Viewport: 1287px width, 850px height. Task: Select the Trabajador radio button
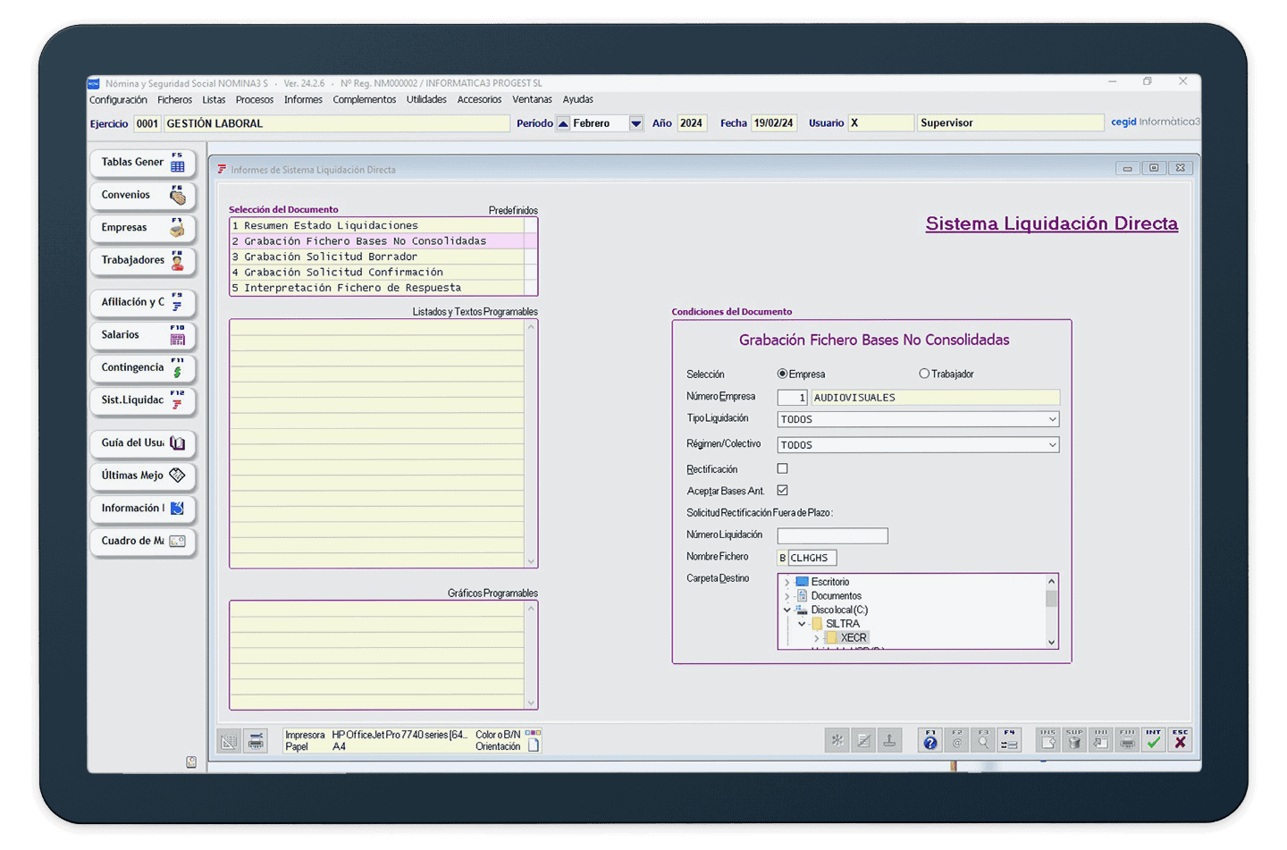(x=924, y=374)
